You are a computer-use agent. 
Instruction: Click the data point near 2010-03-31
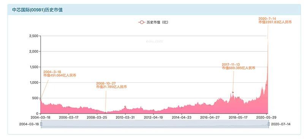coord(125,107)
